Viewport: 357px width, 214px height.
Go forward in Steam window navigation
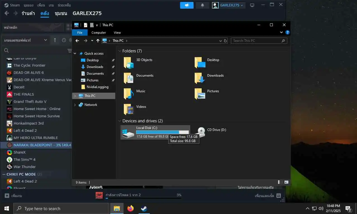(x=16, y=13)
